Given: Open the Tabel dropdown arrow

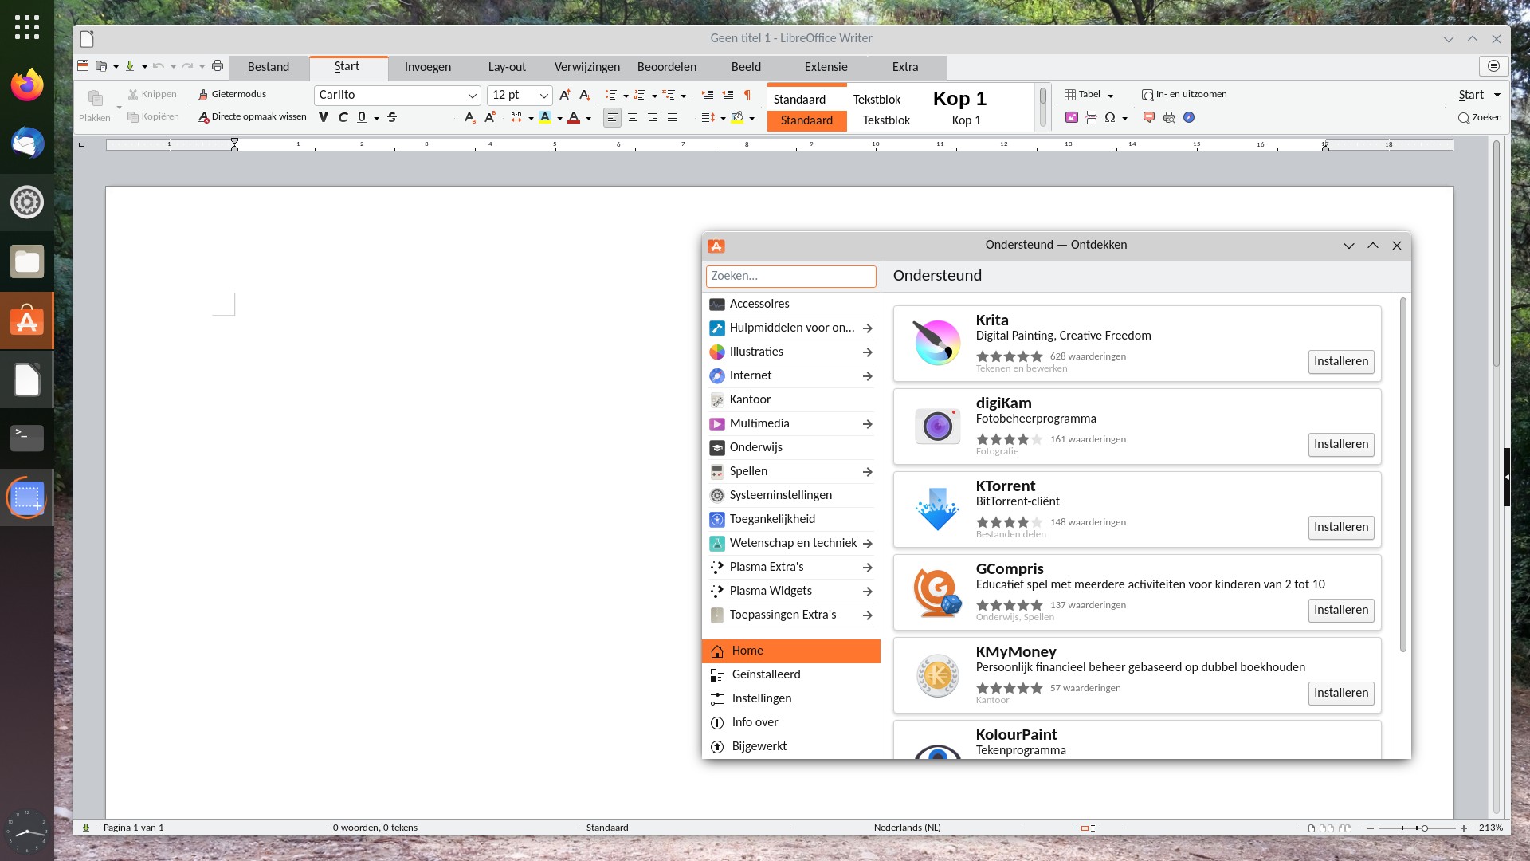Looking at the screenshot, I should point(1110,96).
